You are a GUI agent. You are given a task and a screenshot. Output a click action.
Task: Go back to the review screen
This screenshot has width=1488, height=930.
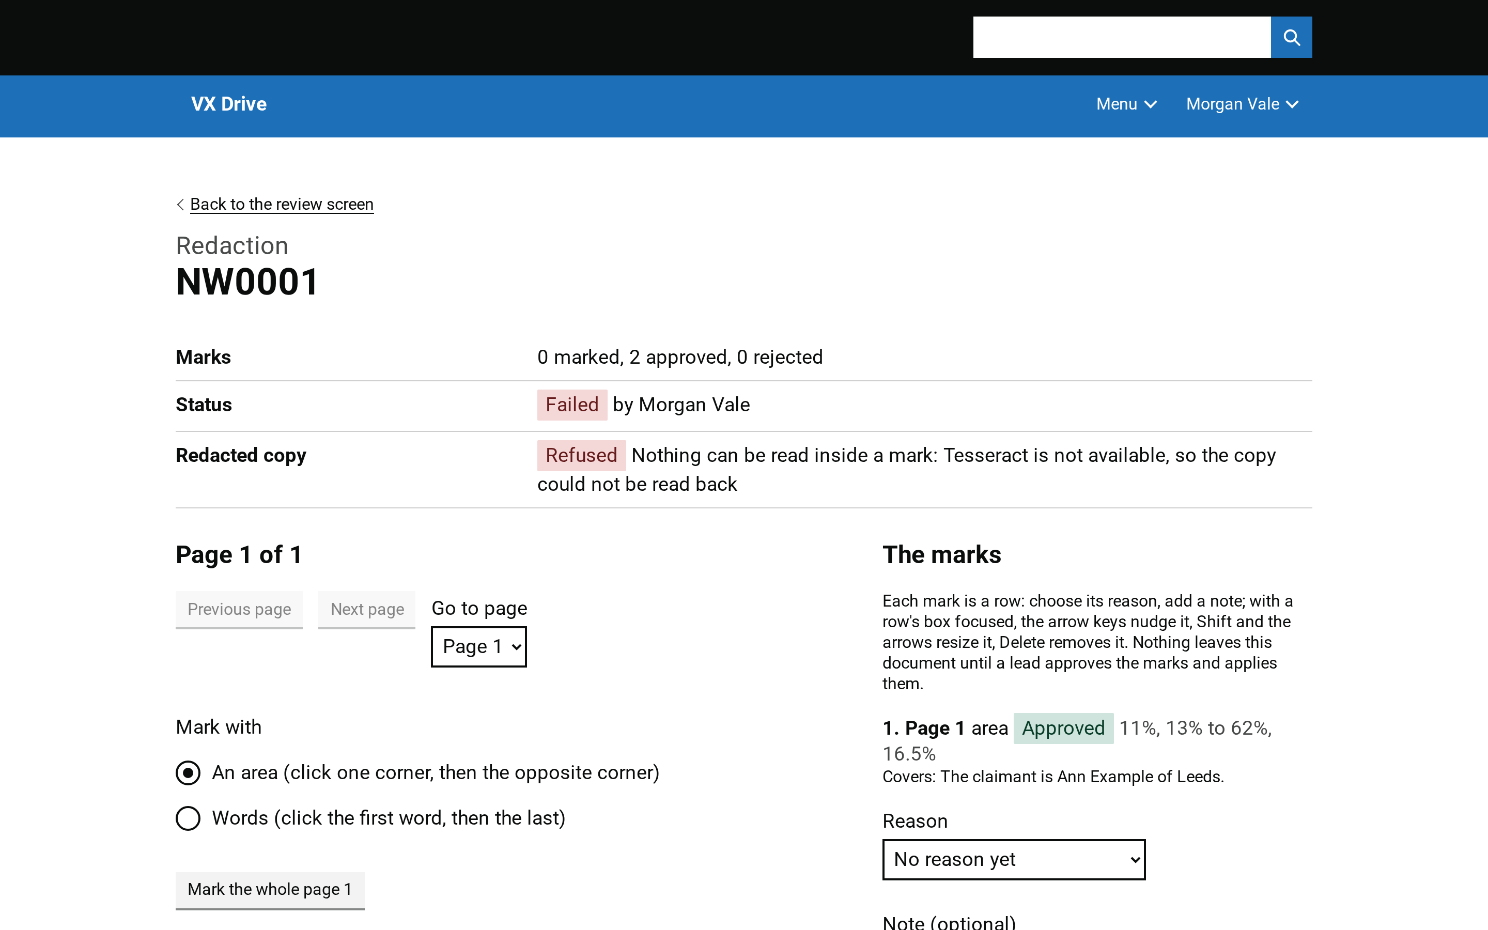pyautogui.click(x=282, y=204)
